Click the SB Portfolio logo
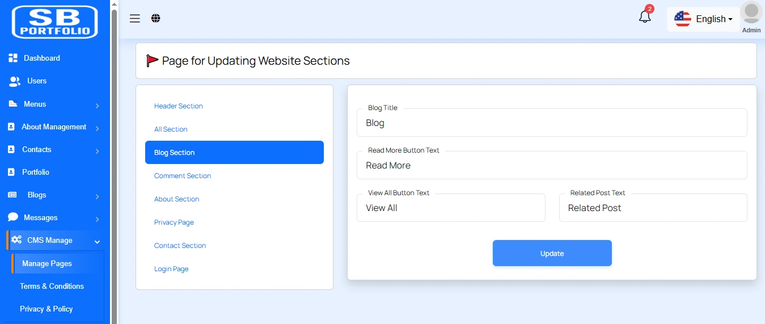The height and width of the screenshot is (324, 765). point(55,22)
